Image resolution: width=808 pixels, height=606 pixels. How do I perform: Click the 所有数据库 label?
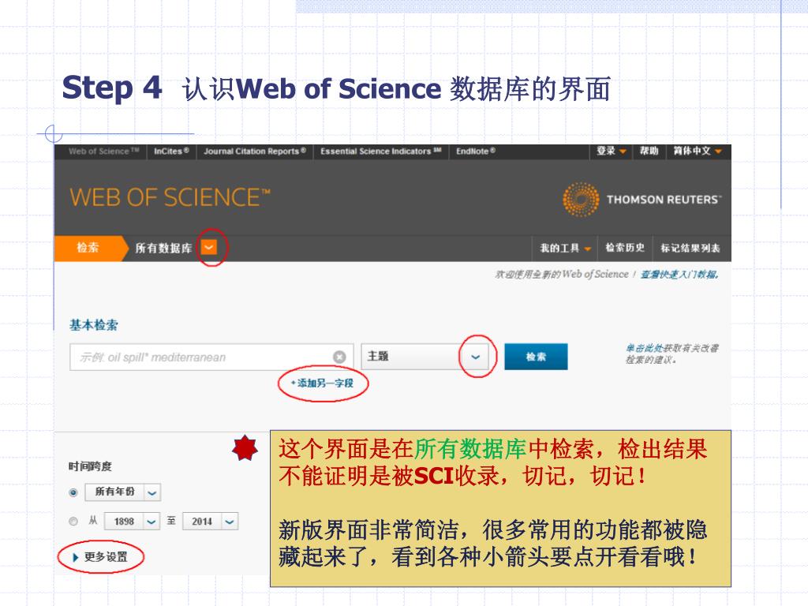163,248
